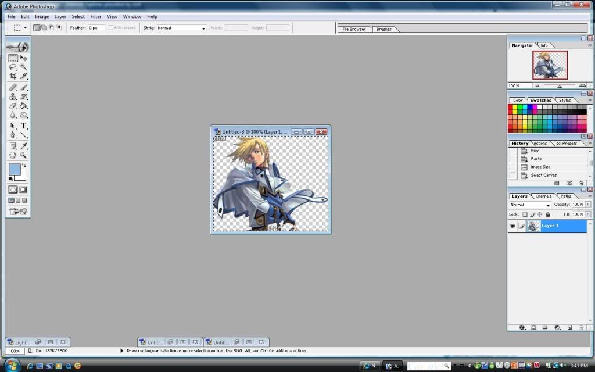The height and width of the screenshot is (372, 595).
Task: Select the Eraser tool
Action: pyautogui.click(x=13, y=106)
